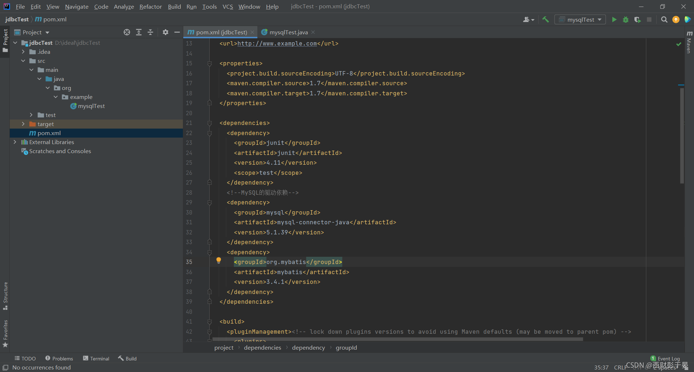
Task: Collapse the java folder arrow
Action: point(39,79)
